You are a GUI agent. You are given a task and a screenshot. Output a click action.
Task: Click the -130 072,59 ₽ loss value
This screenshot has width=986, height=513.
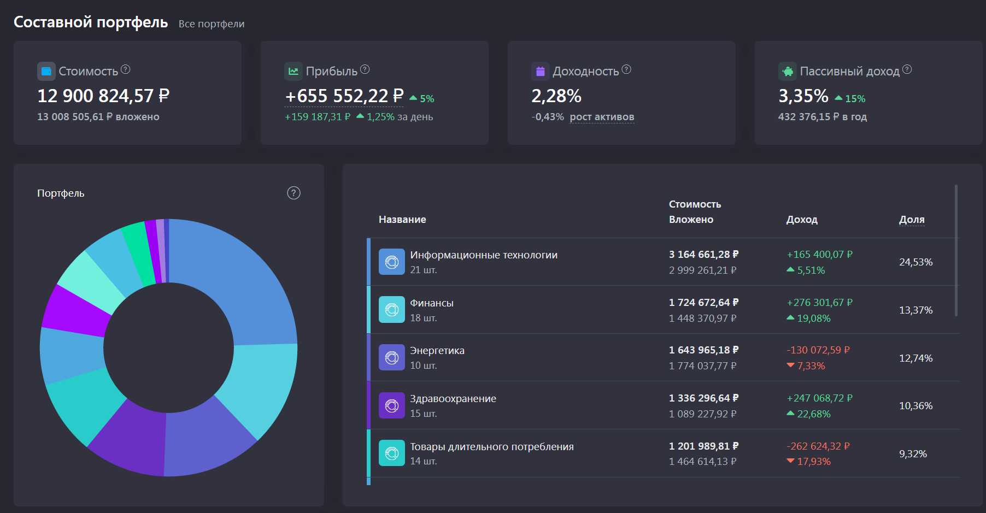tap(818, 350)
